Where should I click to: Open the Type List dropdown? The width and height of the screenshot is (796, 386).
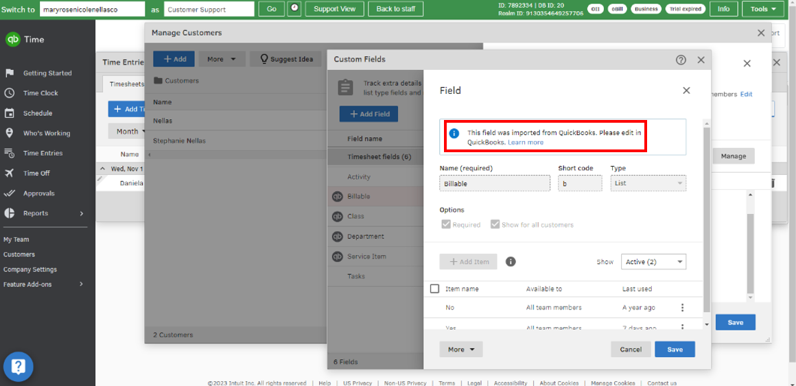[x=648, y=183]
